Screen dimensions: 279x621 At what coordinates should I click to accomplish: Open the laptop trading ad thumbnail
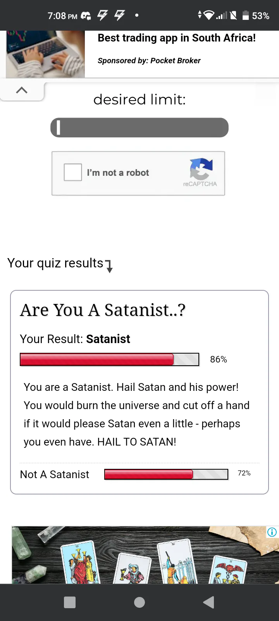45,54
